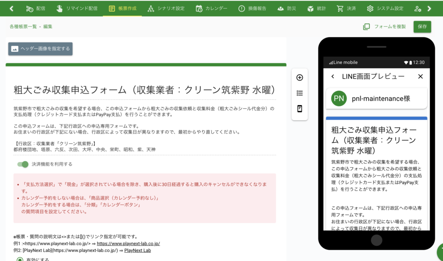Viewport: 443px width, 261px height.
Task: Select the 帳票作成 tab
Action: pyautogui.click(x=122, y=9)
